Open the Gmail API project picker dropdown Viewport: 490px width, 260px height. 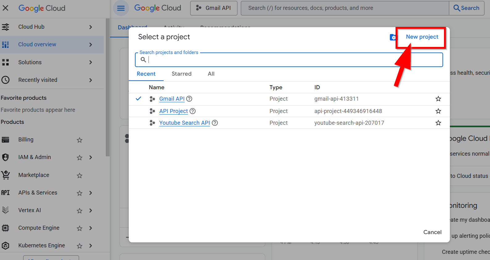coord(214,8)
